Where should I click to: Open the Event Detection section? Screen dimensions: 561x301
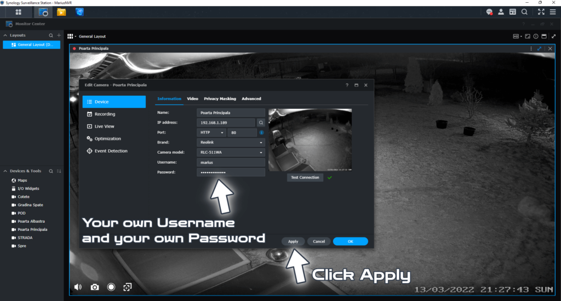coord(111,151)
